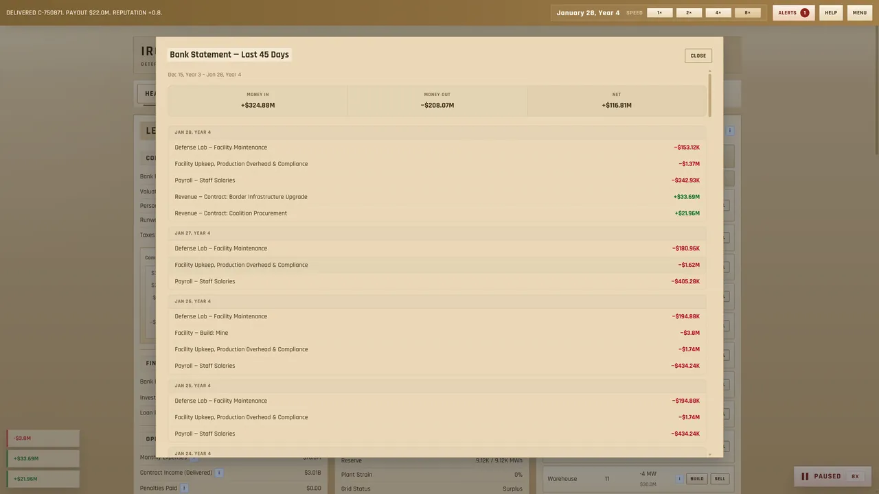This screenshot has width=879, height=494.
Task: Click 'Facility — Build: Mine' entry
Action: 437,333
